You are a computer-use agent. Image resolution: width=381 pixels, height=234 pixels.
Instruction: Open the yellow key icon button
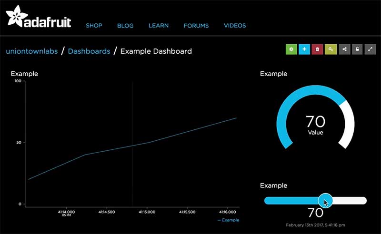331,49
